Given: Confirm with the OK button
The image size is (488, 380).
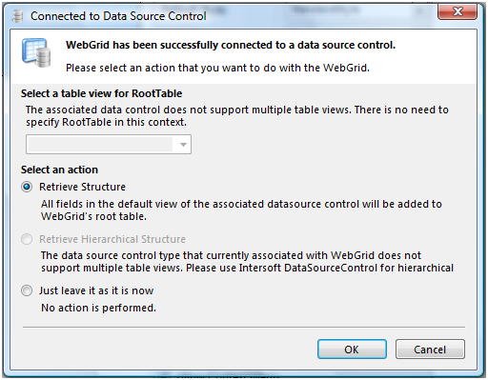Looking at the screenshot, I should (x=352, y=350).
